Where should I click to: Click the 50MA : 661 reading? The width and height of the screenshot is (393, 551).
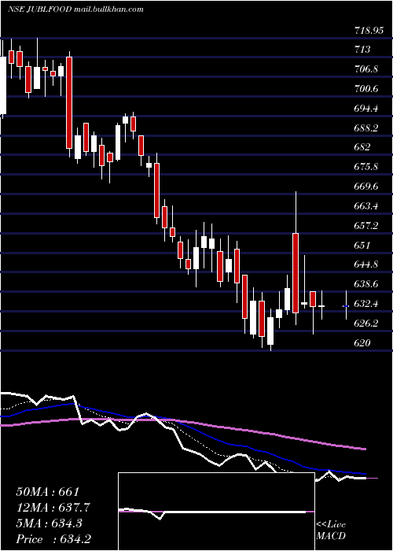(48, 492)
